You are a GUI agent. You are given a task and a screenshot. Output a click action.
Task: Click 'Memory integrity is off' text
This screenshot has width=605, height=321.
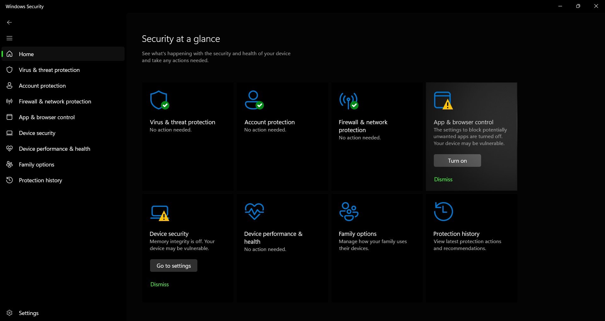176,241
